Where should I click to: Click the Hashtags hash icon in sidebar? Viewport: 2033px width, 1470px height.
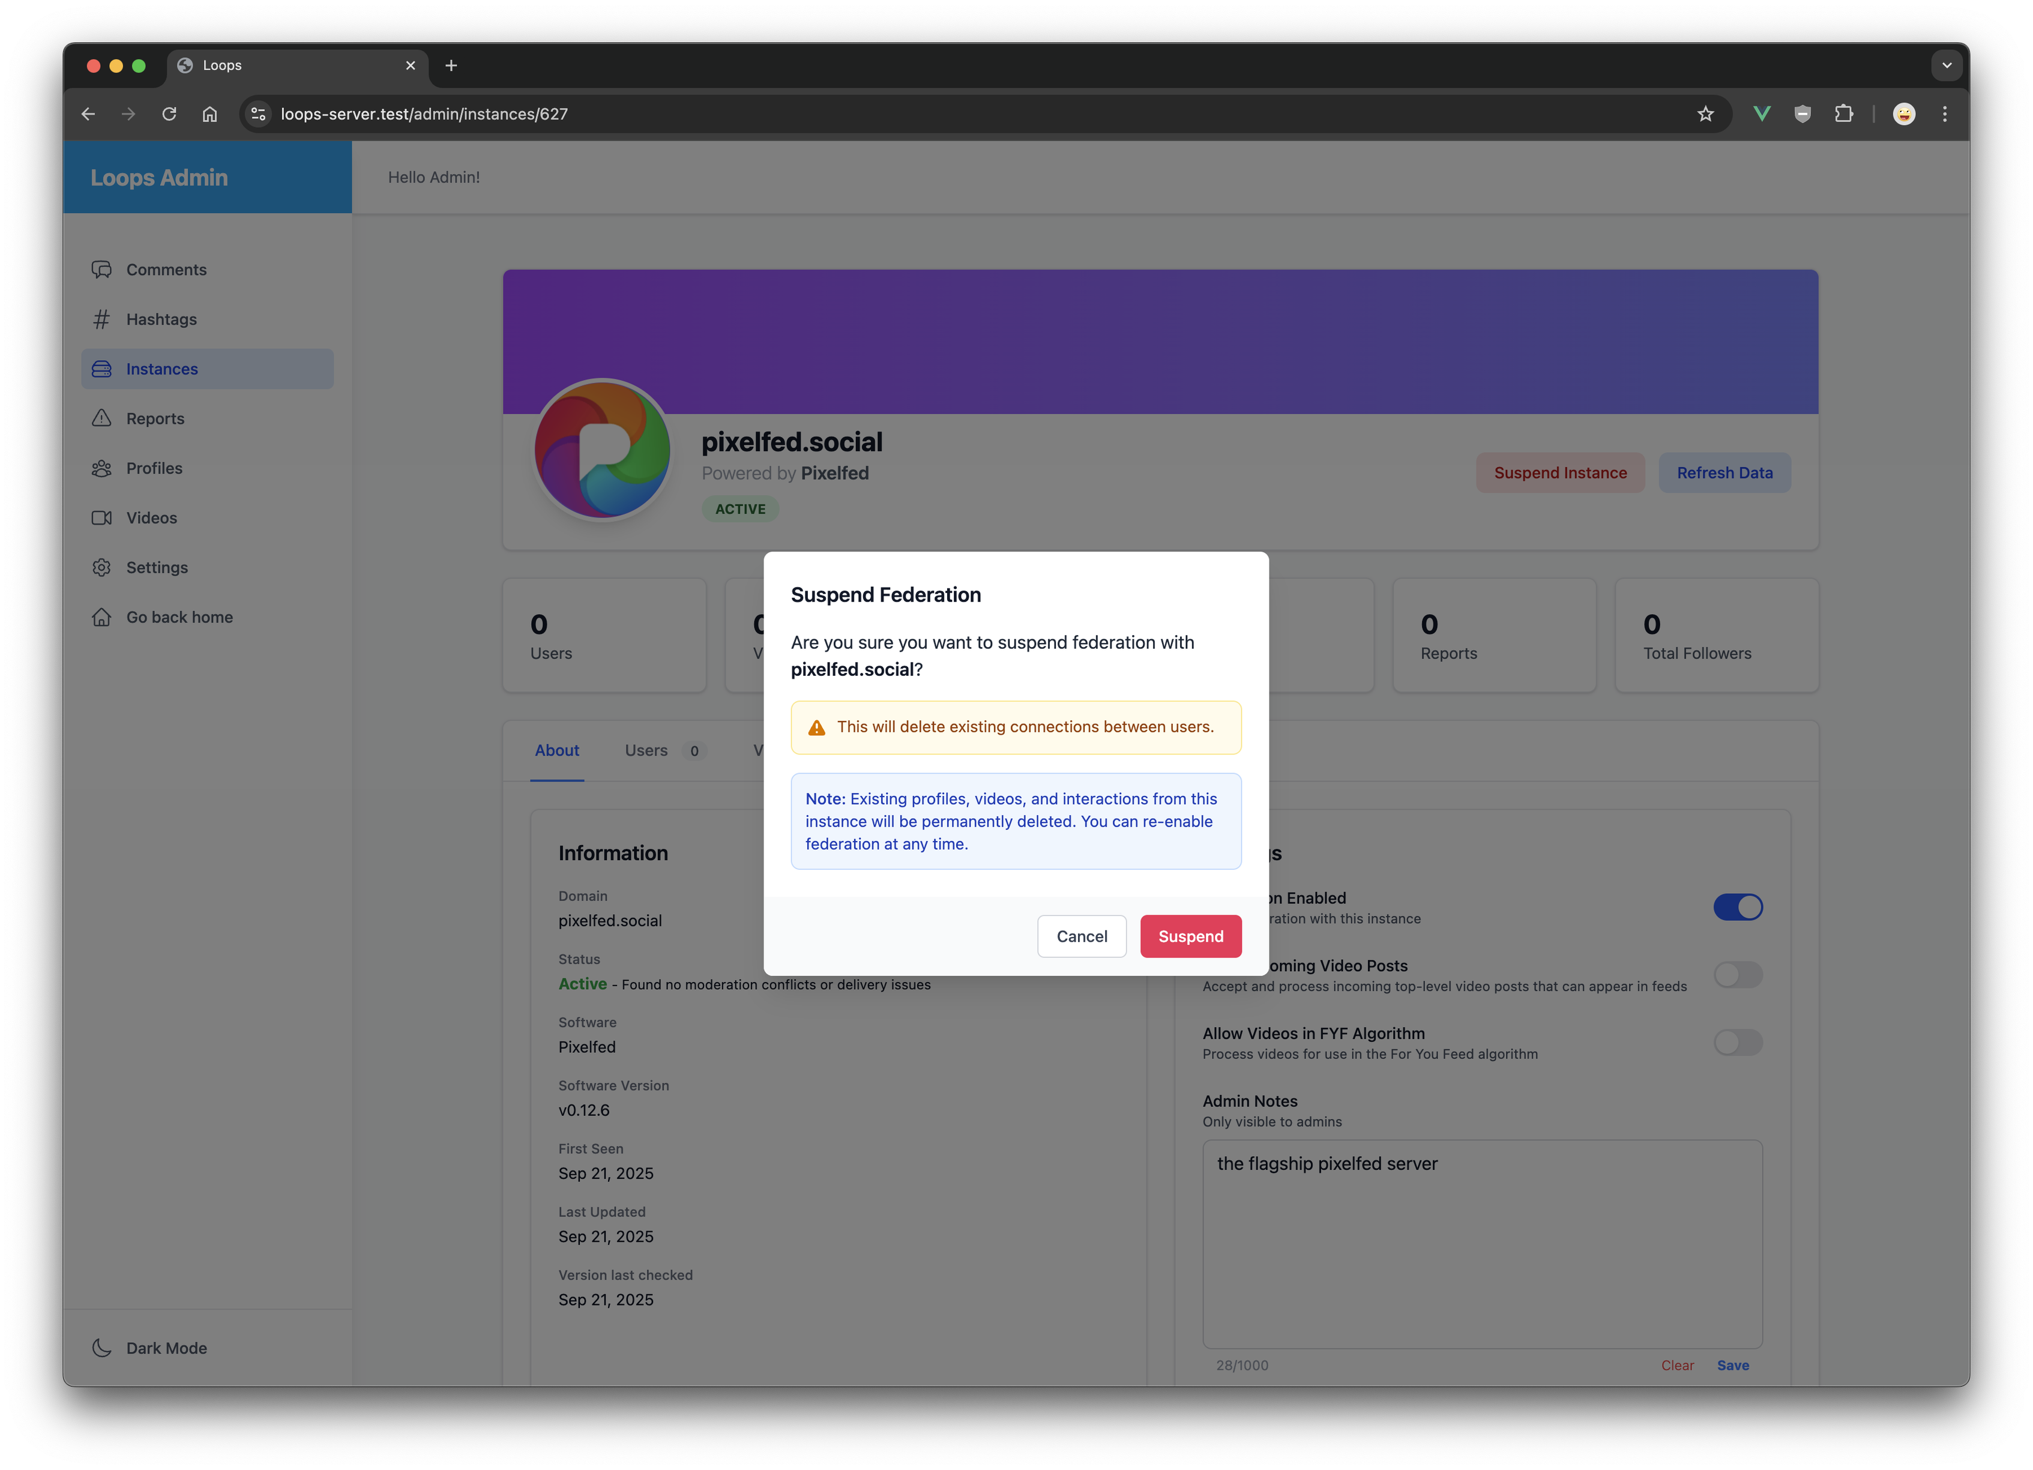101,319
